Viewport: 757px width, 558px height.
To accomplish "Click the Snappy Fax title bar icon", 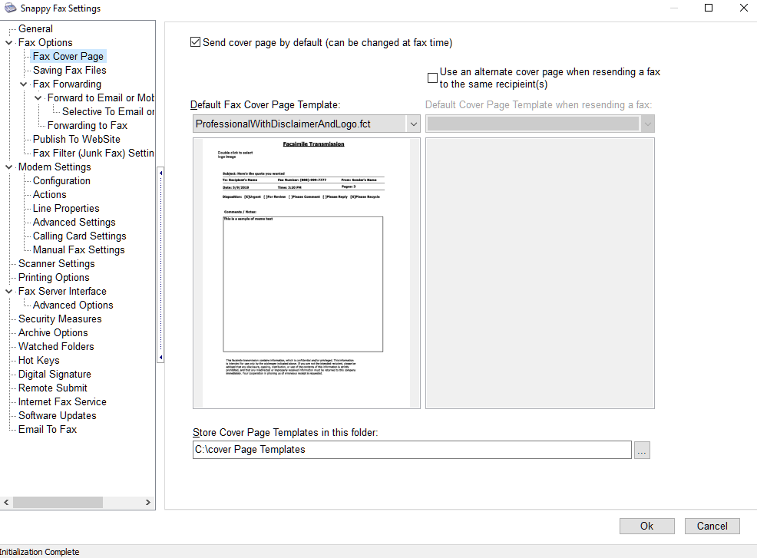I will 8,8.
